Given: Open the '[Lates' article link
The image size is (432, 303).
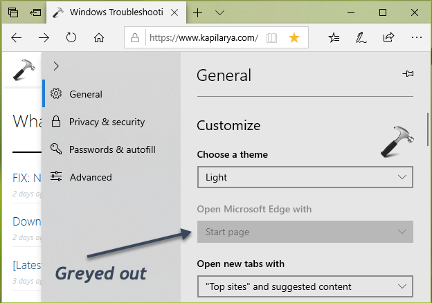Looking at the screenshot, I should 27,265.
